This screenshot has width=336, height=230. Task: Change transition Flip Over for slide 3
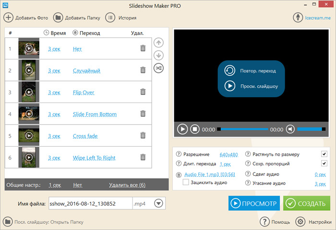(84, 92)
